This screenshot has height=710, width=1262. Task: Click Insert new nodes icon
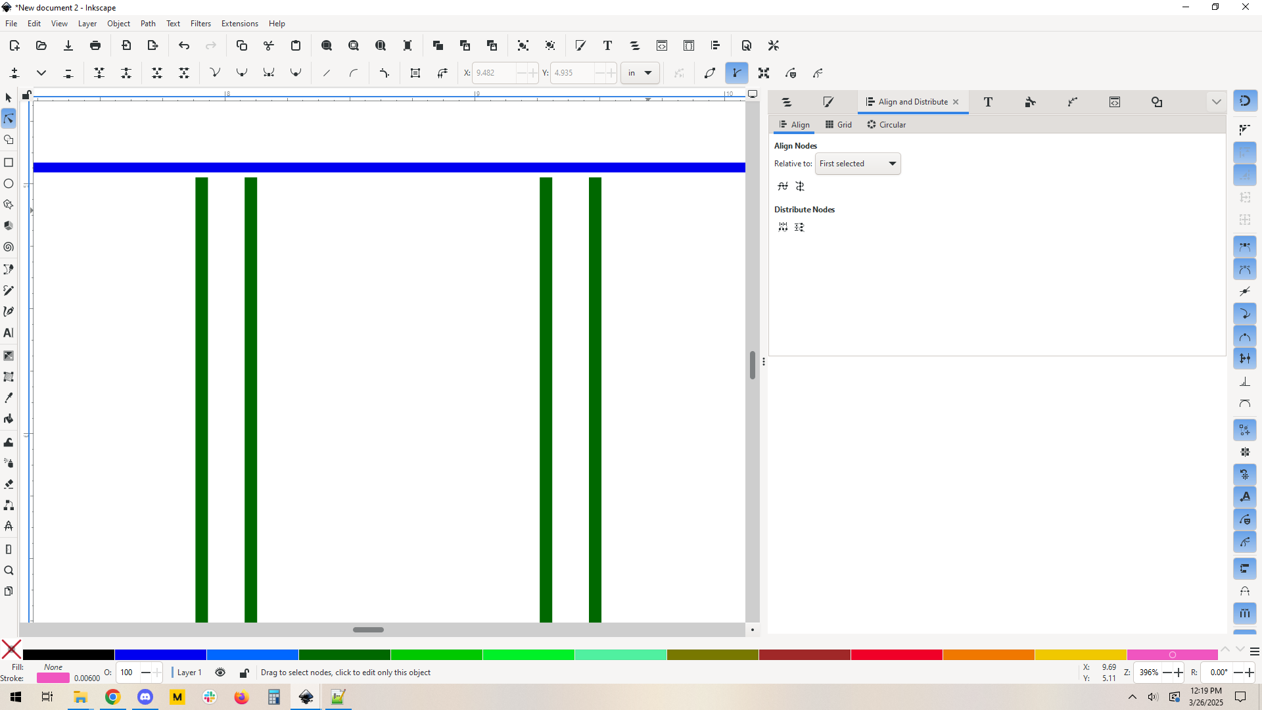pos(14,73)
